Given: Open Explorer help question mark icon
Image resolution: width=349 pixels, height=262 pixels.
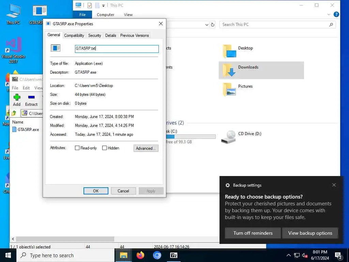Looking at the screenshot, I should pyautogui.click(x=336, y=14).
